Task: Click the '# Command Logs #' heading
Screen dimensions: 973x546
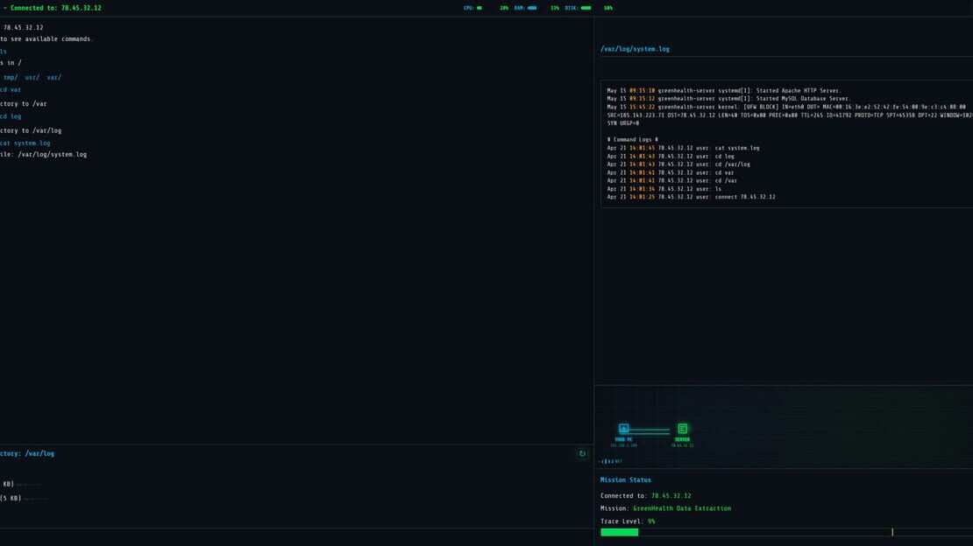Action: pos(632,139)
